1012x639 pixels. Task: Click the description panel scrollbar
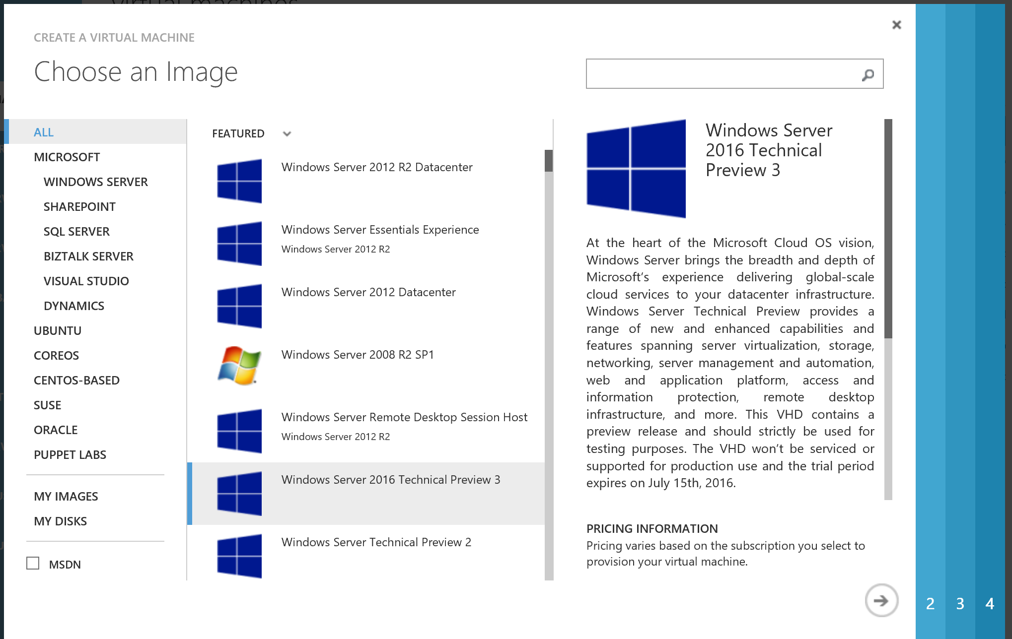coord(888,228)
